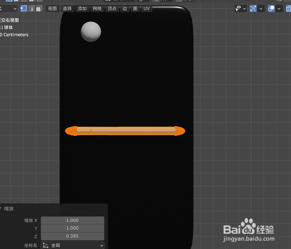Click the 球体 object name label
This screenshot has height=249, width=291.
[8, 27]
